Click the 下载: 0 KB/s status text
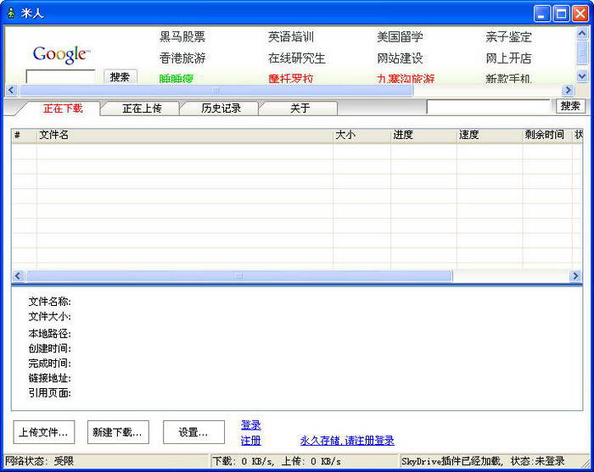The height and width of the screenshot is (472, 594). (x=243, y=461)
